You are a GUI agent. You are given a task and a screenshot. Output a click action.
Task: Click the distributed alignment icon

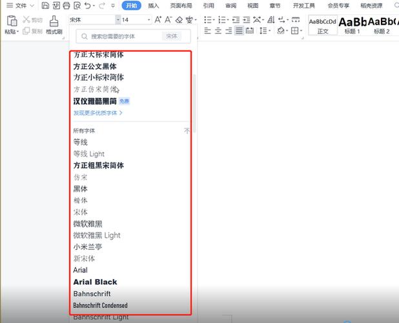250,31
